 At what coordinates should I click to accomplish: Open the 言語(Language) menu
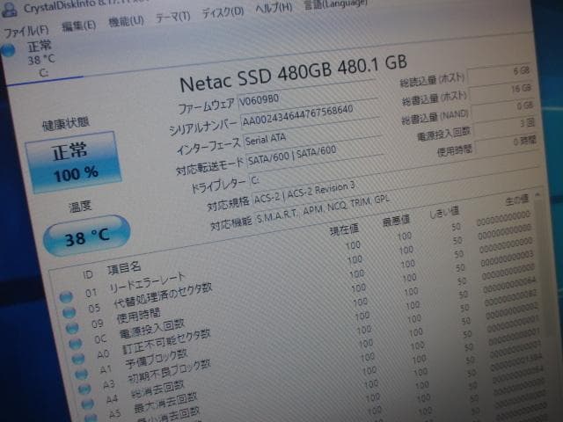[x=335, y=4]
